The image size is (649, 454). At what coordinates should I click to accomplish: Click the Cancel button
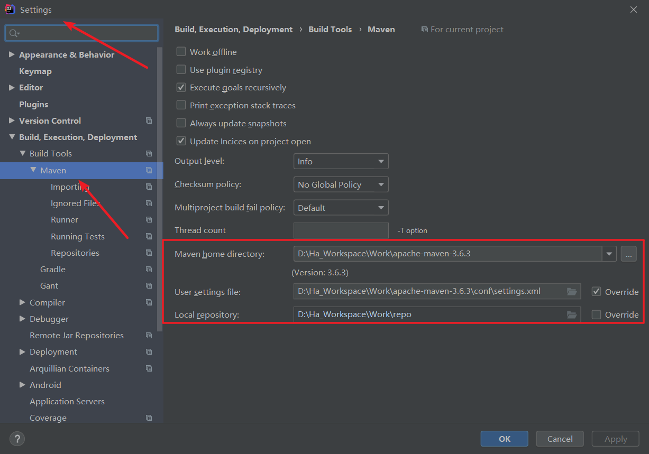tap(560, 439)
